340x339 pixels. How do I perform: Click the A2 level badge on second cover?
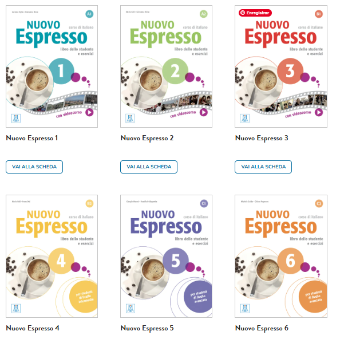[204, 14]
